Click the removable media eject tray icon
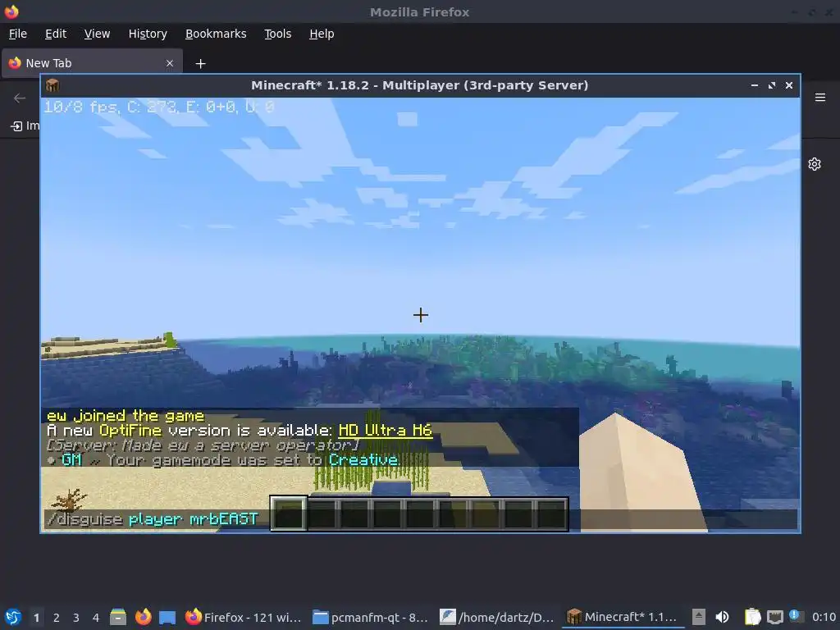Screen dimensions: 840x630 (699, 617)
